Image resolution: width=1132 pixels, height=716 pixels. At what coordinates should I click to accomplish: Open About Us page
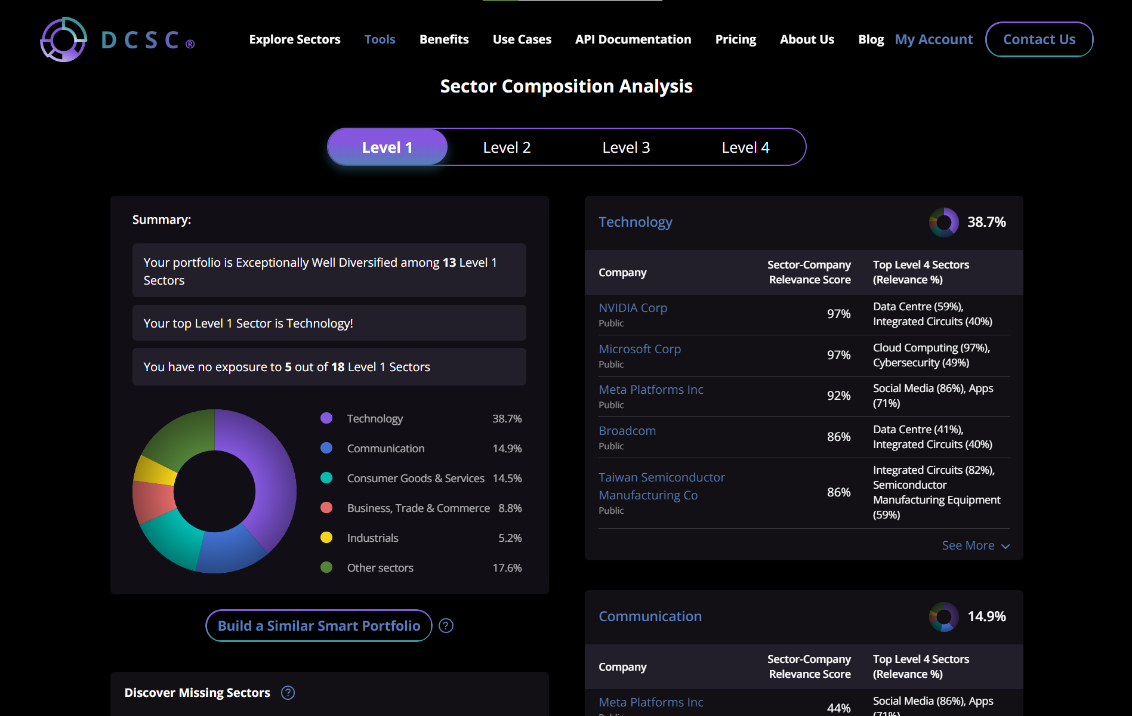(807, 39)
